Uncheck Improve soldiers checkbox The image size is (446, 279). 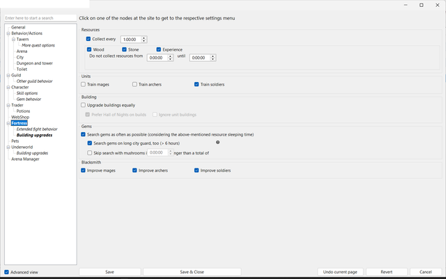click(197, 170)
